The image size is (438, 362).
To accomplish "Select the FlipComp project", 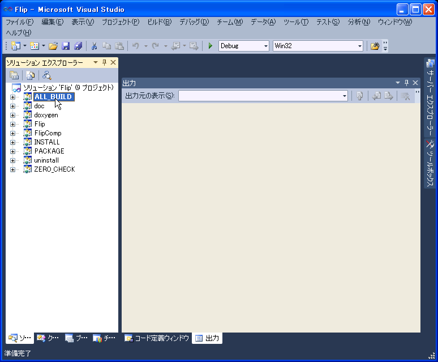I will (48, 133).
